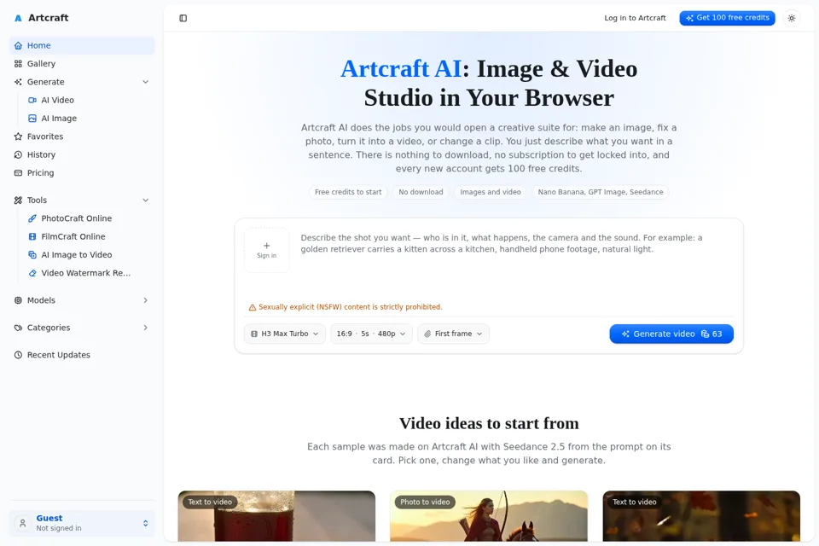Open the 16:9 5s 480p settings dropdown
The width and height of the screenshot is (819, 546).
click(x=371, y=334)
